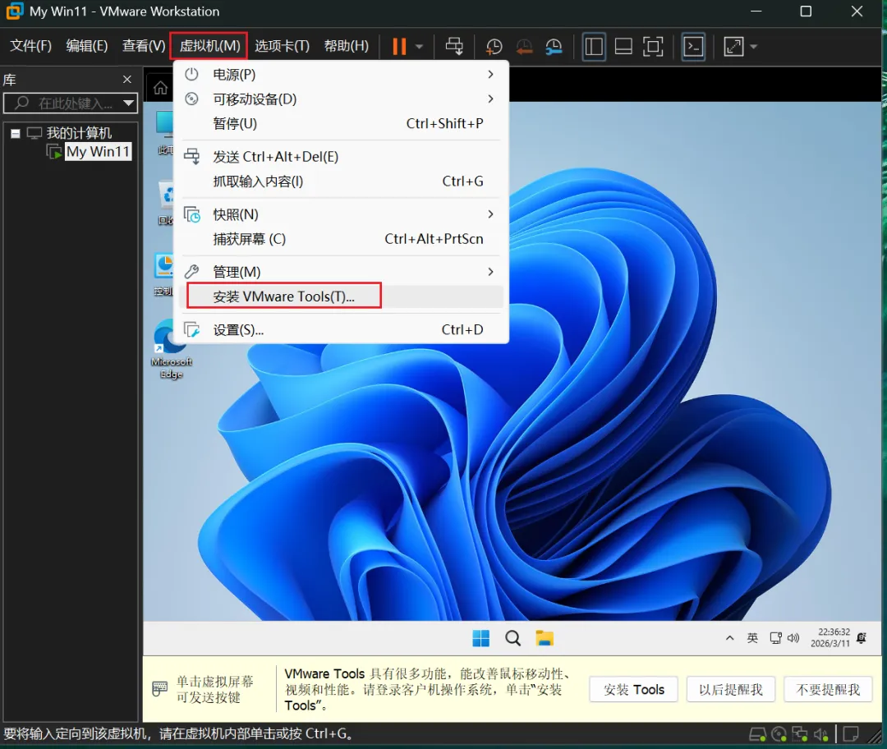Click the Windows Start button in the guest
This screenshot has height=749, width=887.
click(x=480, y=639)
